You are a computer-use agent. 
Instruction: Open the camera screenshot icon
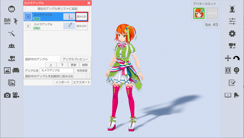click(x=7, y=95)
